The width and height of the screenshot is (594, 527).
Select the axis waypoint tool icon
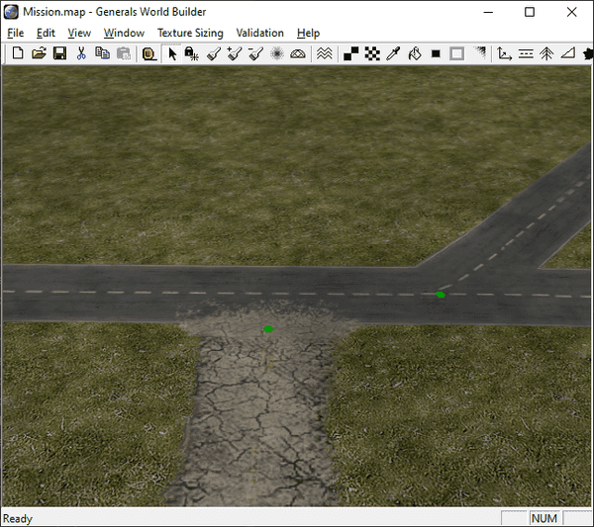504,53
